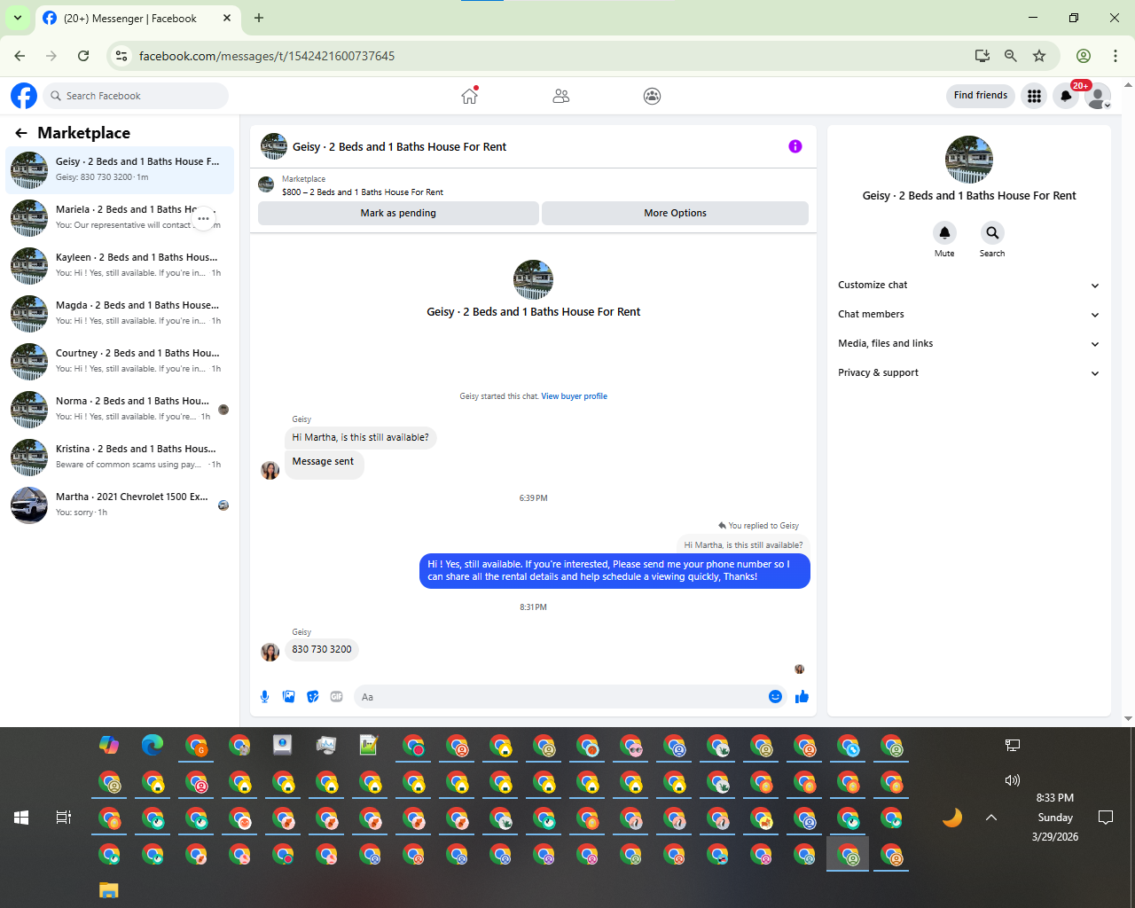Viewport: 1135px width, 908px height.
Task: Switch to the Messenger | Facebook tab
Action: tap(137, 18)
